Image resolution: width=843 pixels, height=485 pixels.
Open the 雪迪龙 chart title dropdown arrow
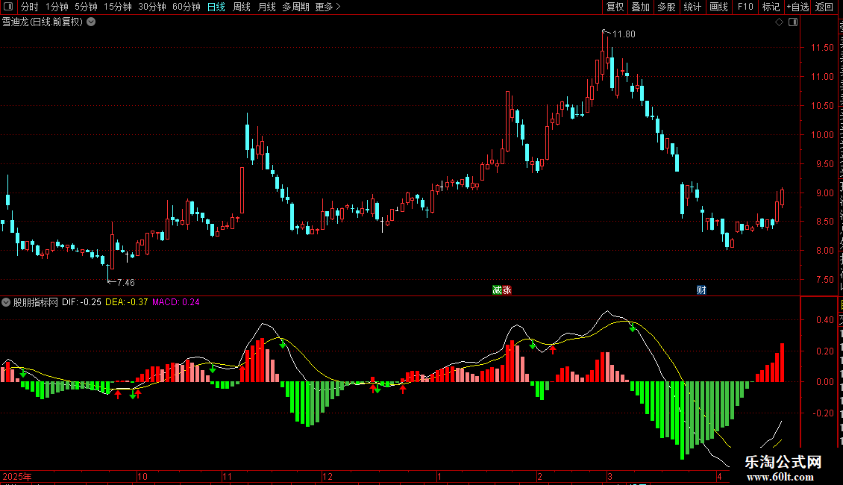(92, 22)
